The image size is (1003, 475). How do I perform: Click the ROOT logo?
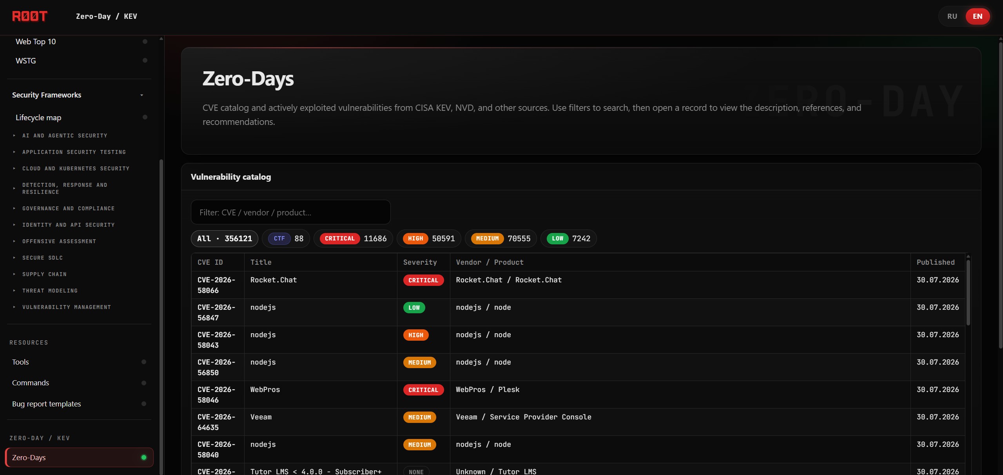30,16
